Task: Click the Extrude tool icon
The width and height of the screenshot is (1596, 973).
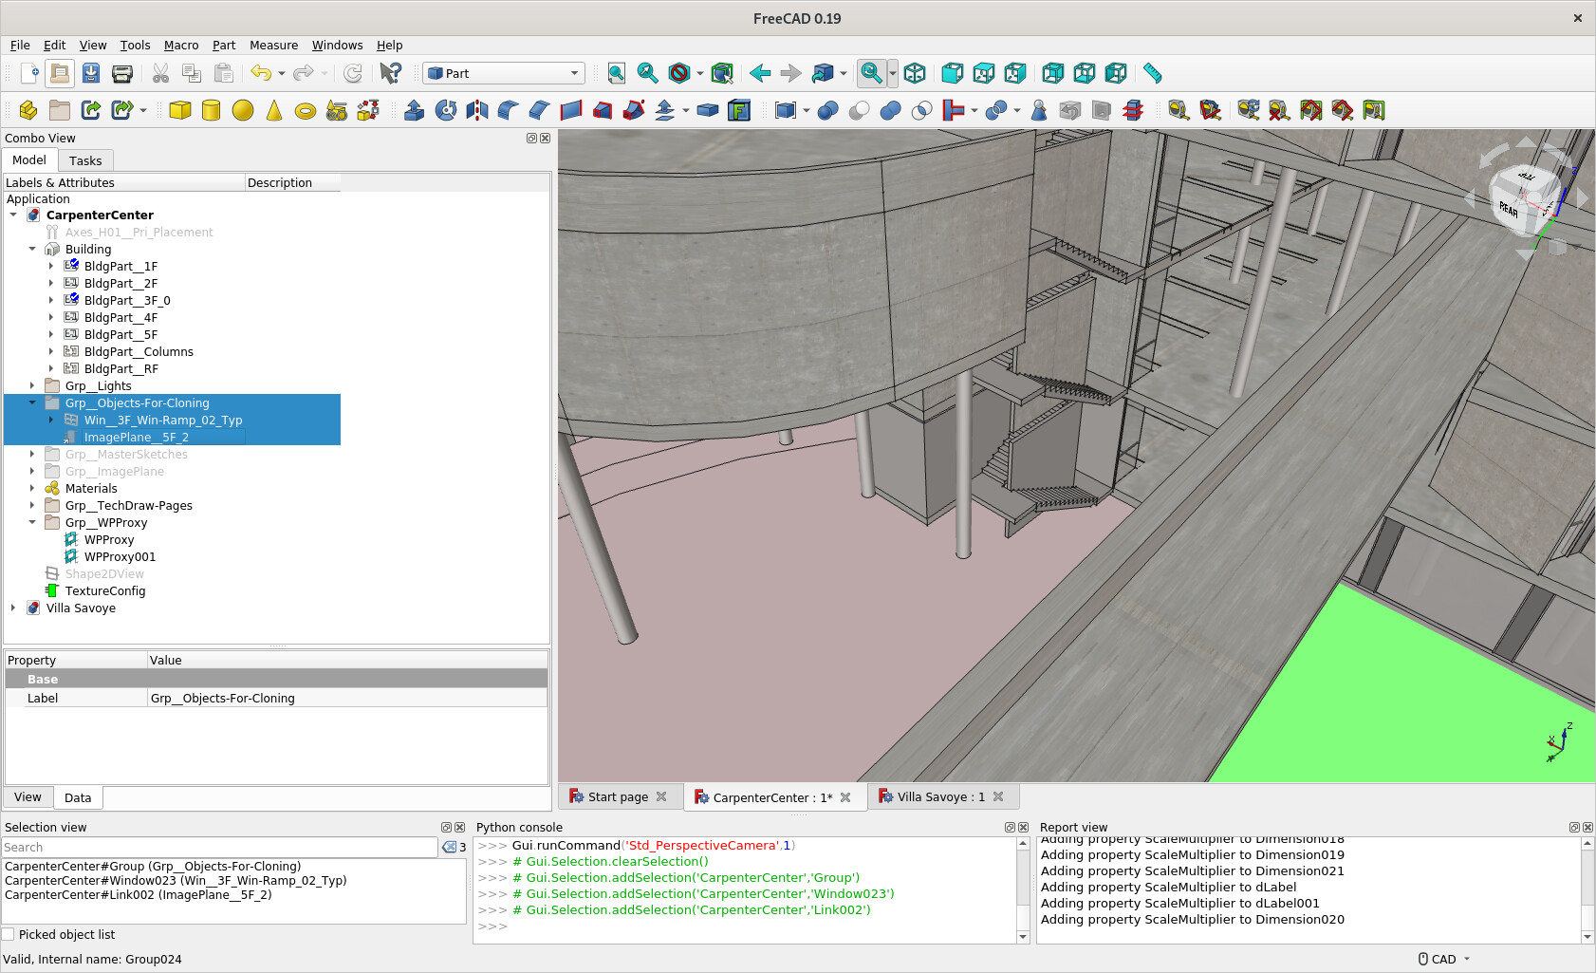Action: click(x=414, y=110)
